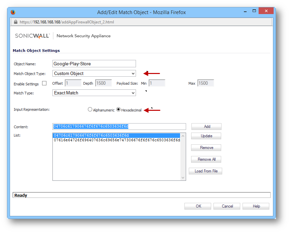Open Match Object Type dropdown

pos(94,73)
